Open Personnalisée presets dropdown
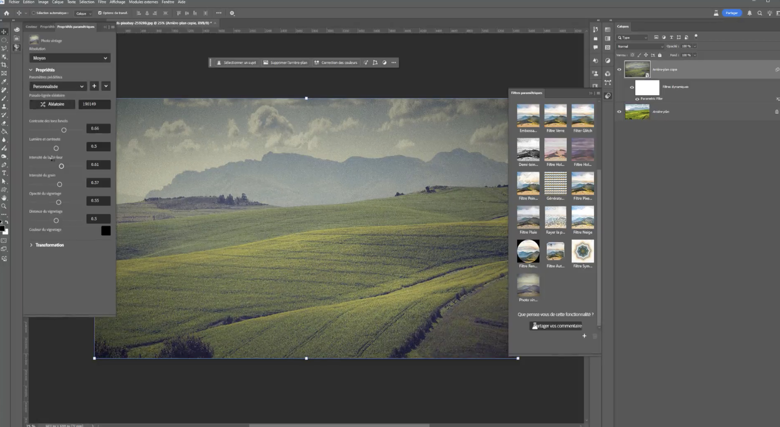Image resolution: width=780 pixels, height=427 pixels. coord(58,86)
